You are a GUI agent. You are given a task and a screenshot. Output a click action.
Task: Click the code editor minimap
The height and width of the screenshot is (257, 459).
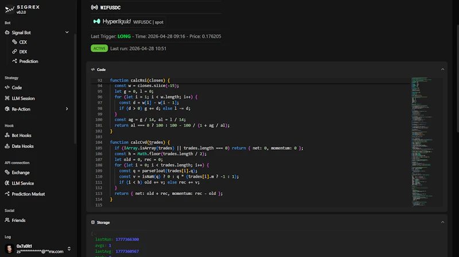(x=423, y=142)
